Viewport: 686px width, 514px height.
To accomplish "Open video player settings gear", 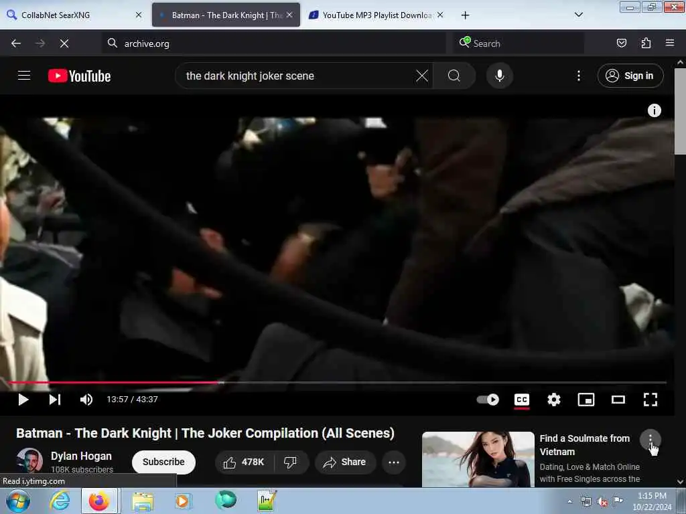I will (x=553, y=399).
